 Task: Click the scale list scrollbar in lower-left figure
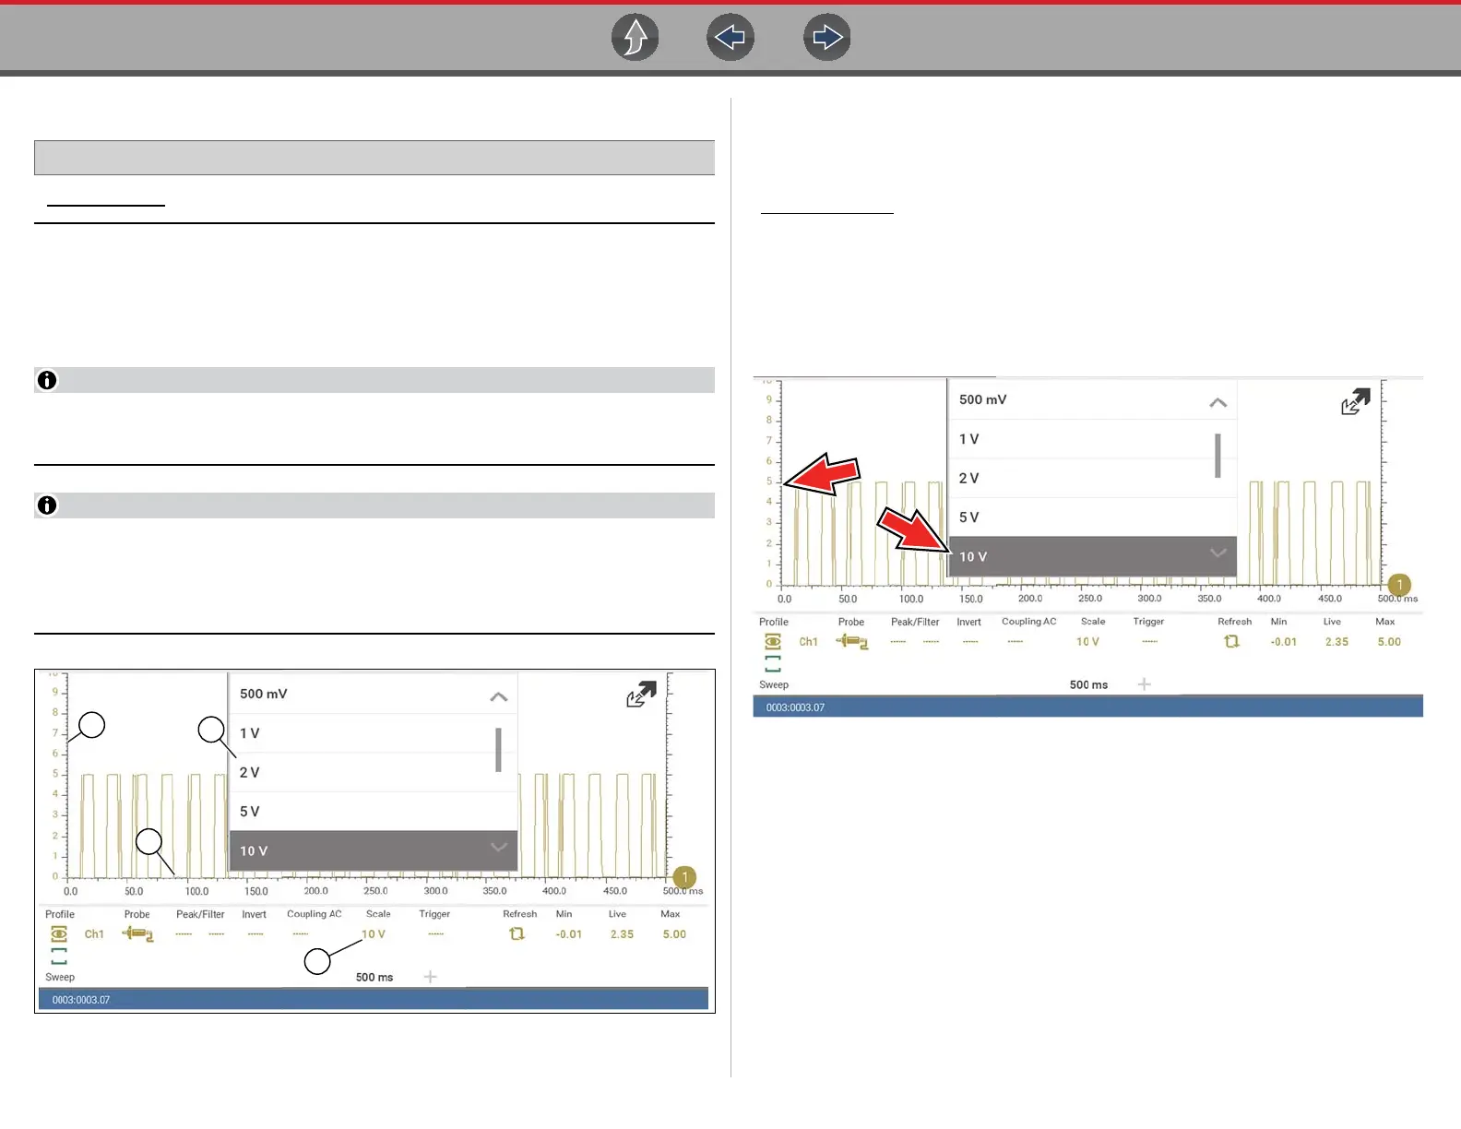pyautogui.click(x=498, y=750)
